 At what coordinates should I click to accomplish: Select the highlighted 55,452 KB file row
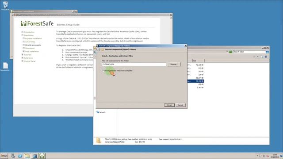click(195, 81)
